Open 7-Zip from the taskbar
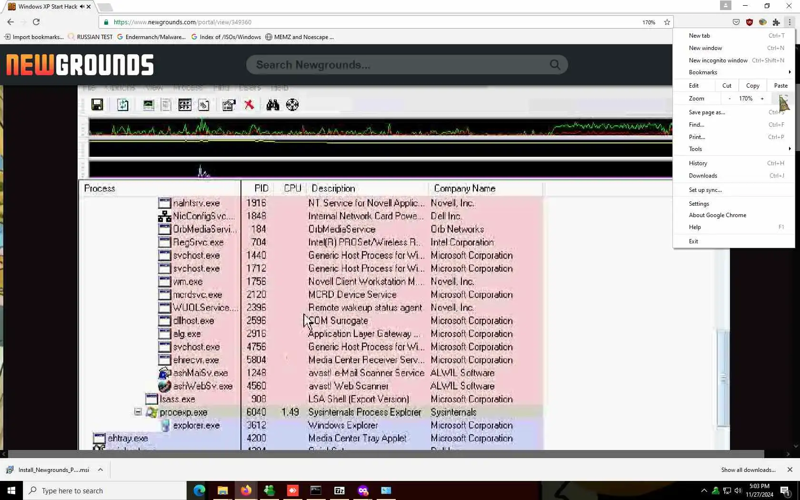 [x=340, y=490]
